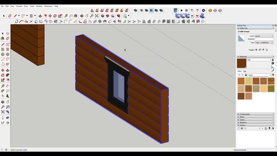
Task: Toggle the highlighted section display icon in top toolbar
Action: pyautogui.click(x=151, y=10)
